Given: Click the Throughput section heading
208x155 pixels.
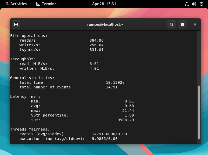Looking at the screenshot, I should (x=22, y=59).
